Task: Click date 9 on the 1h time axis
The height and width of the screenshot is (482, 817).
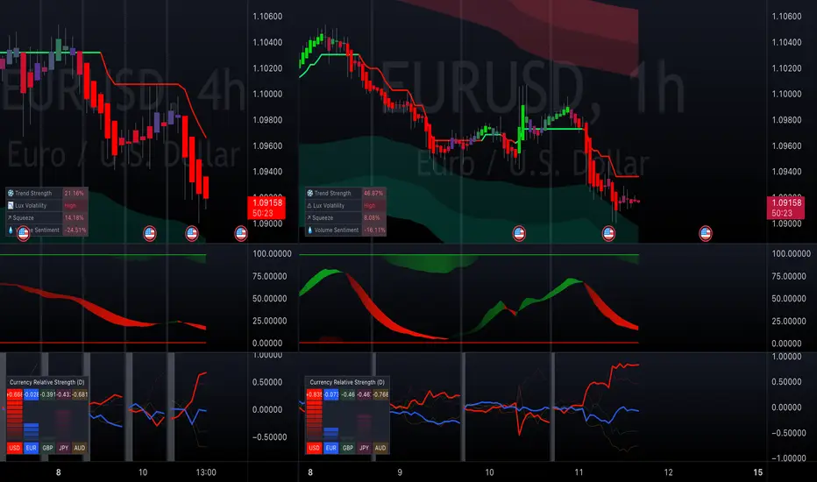Action: 400,472
